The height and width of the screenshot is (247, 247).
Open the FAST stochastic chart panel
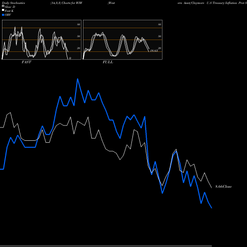coord(41,40)
